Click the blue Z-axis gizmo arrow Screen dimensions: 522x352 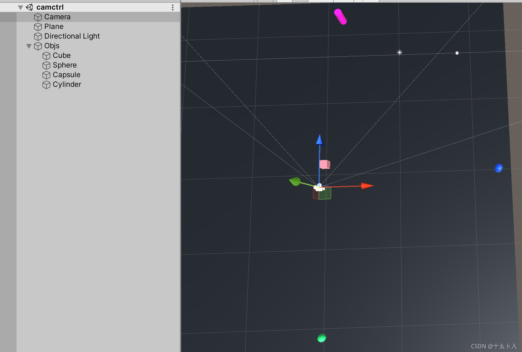point(319,140)
